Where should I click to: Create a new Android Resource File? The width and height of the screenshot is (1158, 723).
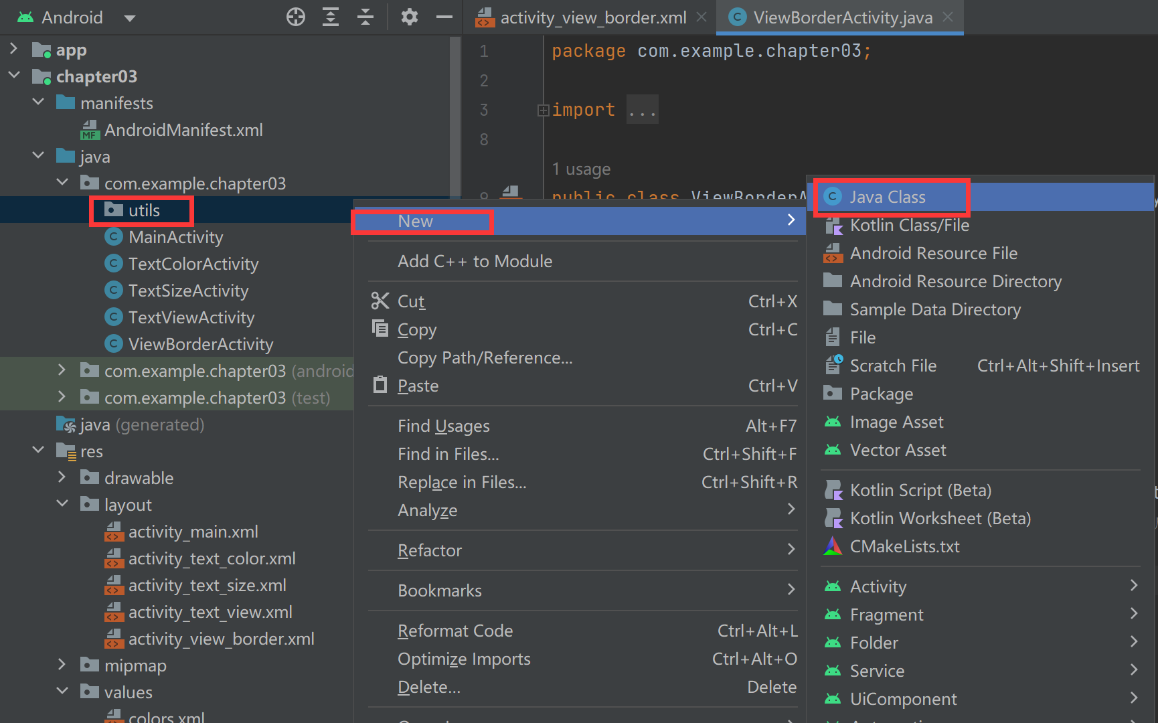click(x=981, y=253)
